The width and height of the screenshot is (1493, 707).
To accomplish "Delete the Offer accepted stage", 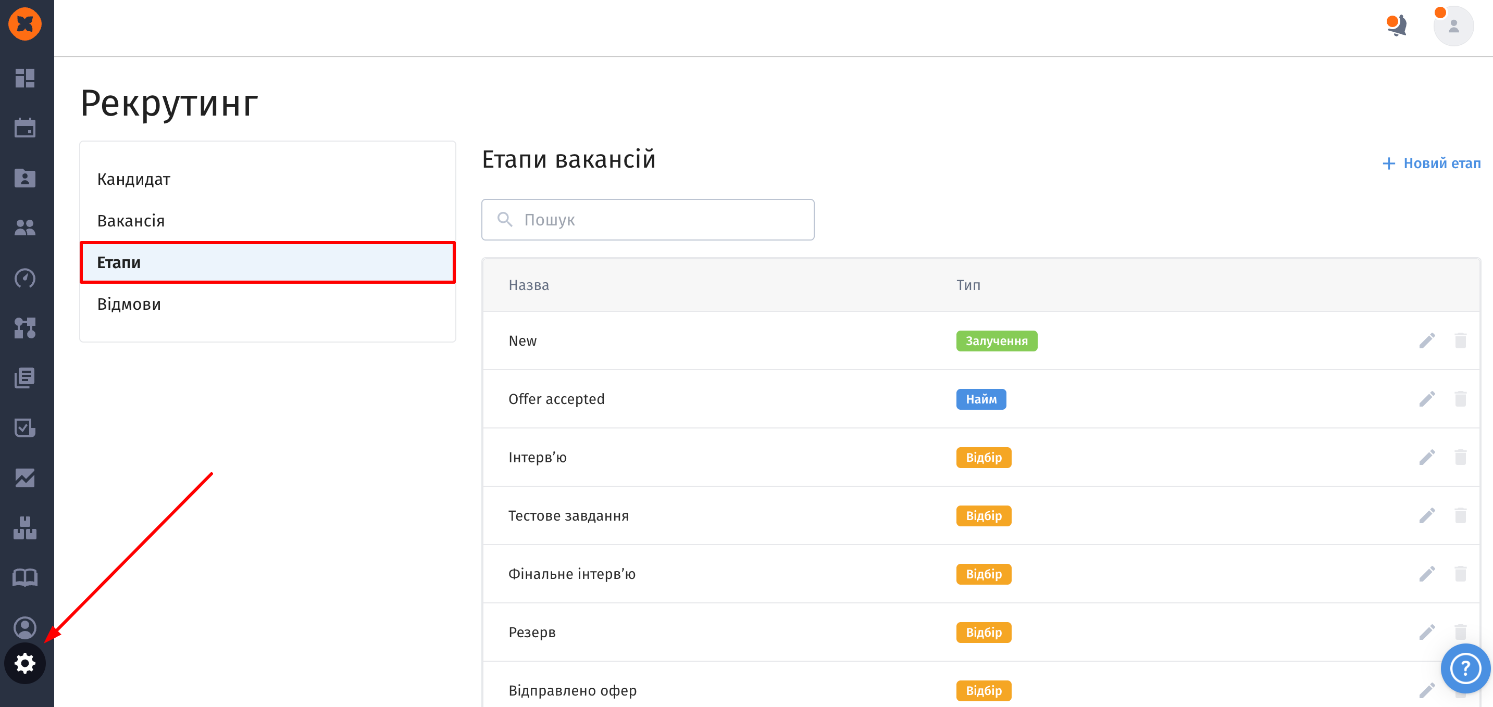I will pyautogui.click(x=1460, y=399).
